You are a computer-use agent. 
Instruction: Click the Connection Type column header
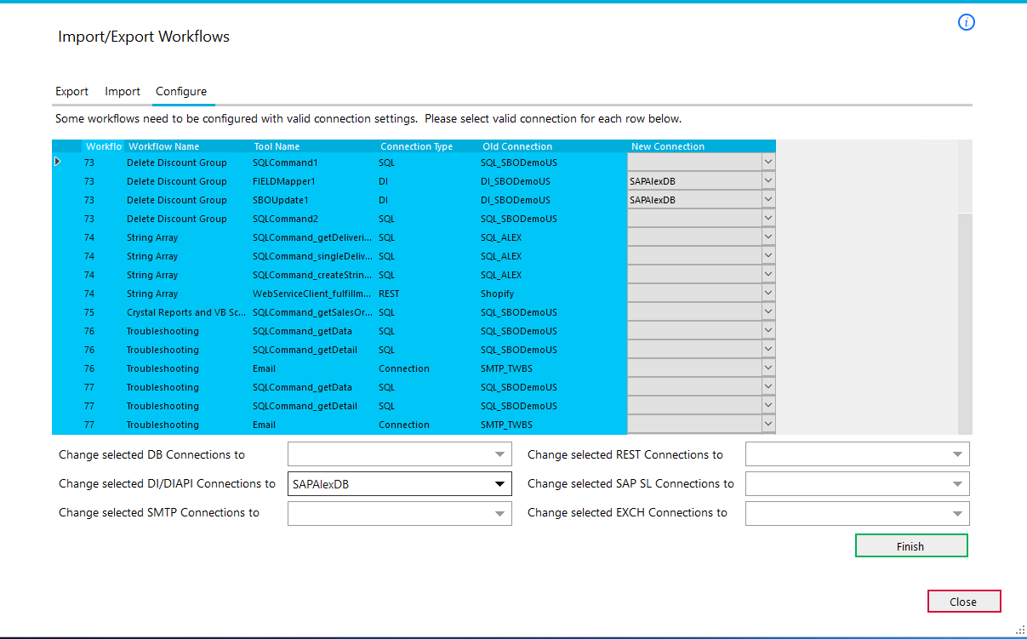[427, 146]
